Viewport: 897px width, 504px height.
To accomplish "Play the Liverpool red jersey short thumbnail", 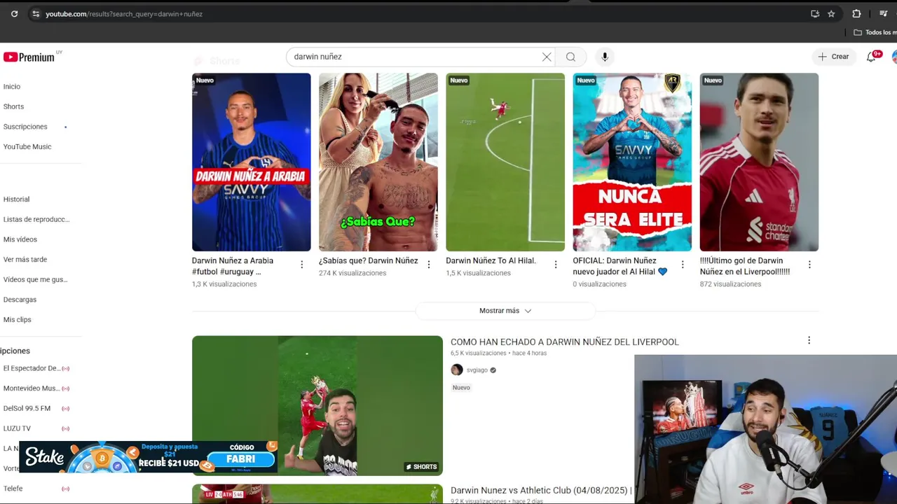I will [x=759, y=162].
